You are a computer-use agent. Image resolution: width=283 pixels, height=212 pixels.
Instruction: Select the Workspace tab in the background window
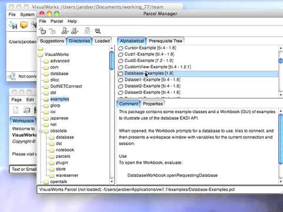23,121
